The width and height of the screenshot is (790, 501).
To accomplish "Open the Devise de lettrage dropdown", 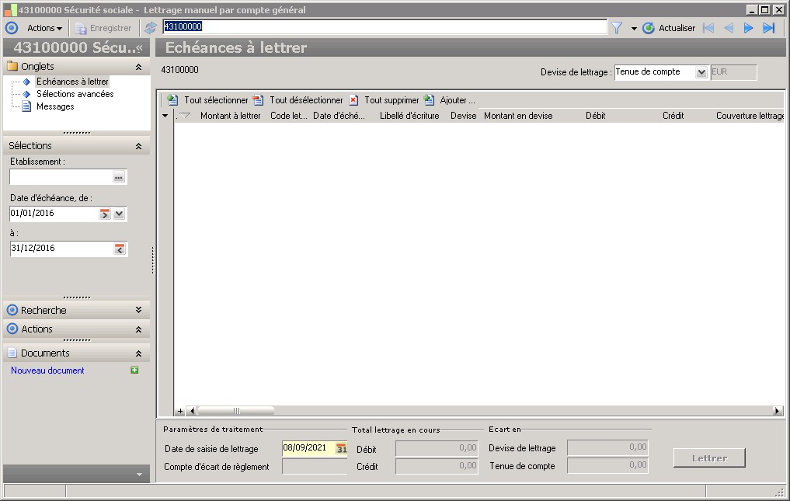I will [701, 72].
